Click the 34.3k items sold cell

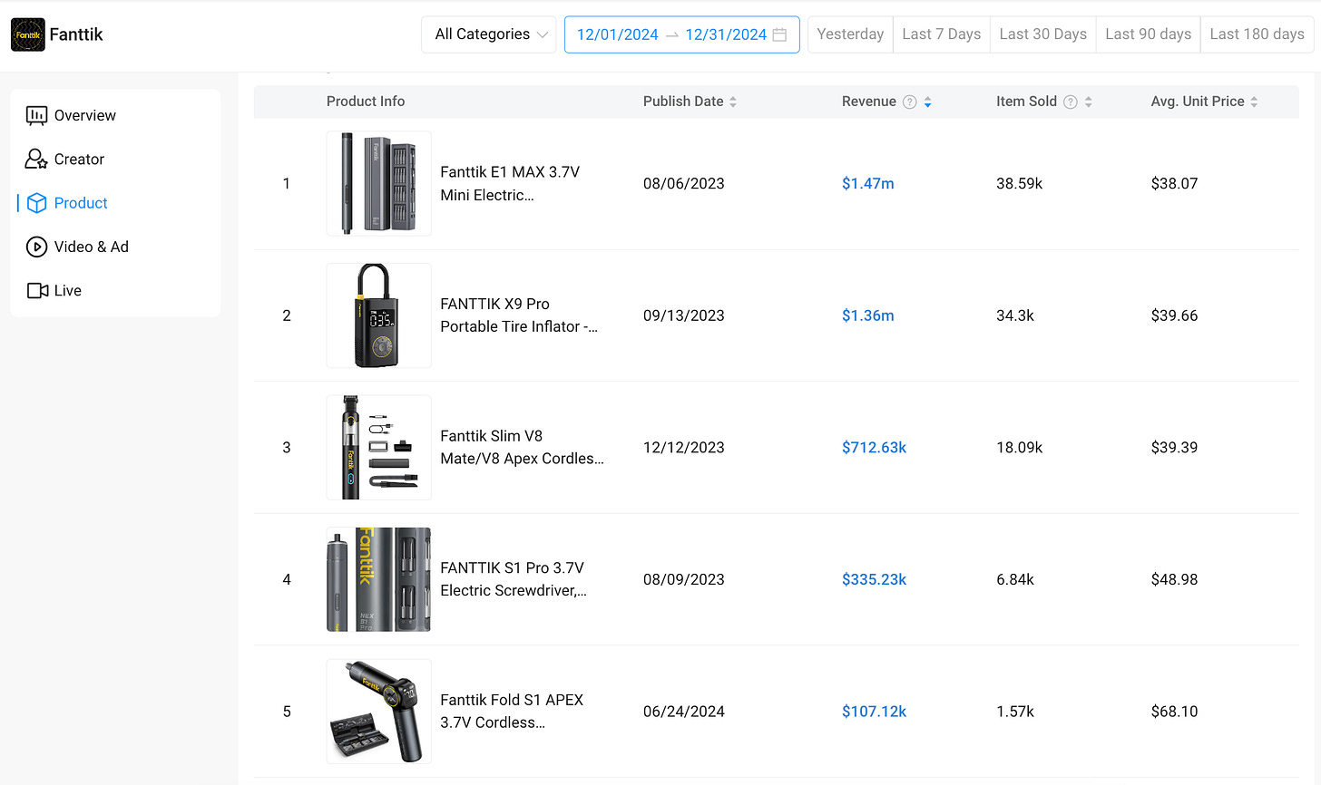coord(1015,315)
